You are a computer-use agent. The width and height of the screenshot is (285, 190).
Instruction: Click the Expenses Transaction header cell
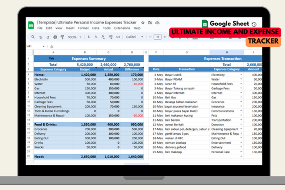coord(206,58)
